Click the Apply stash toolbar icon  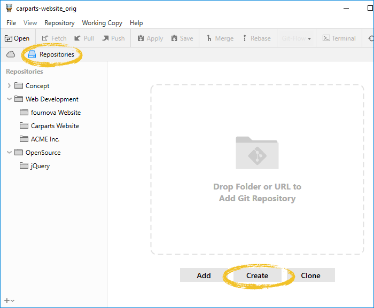(150, 38)
